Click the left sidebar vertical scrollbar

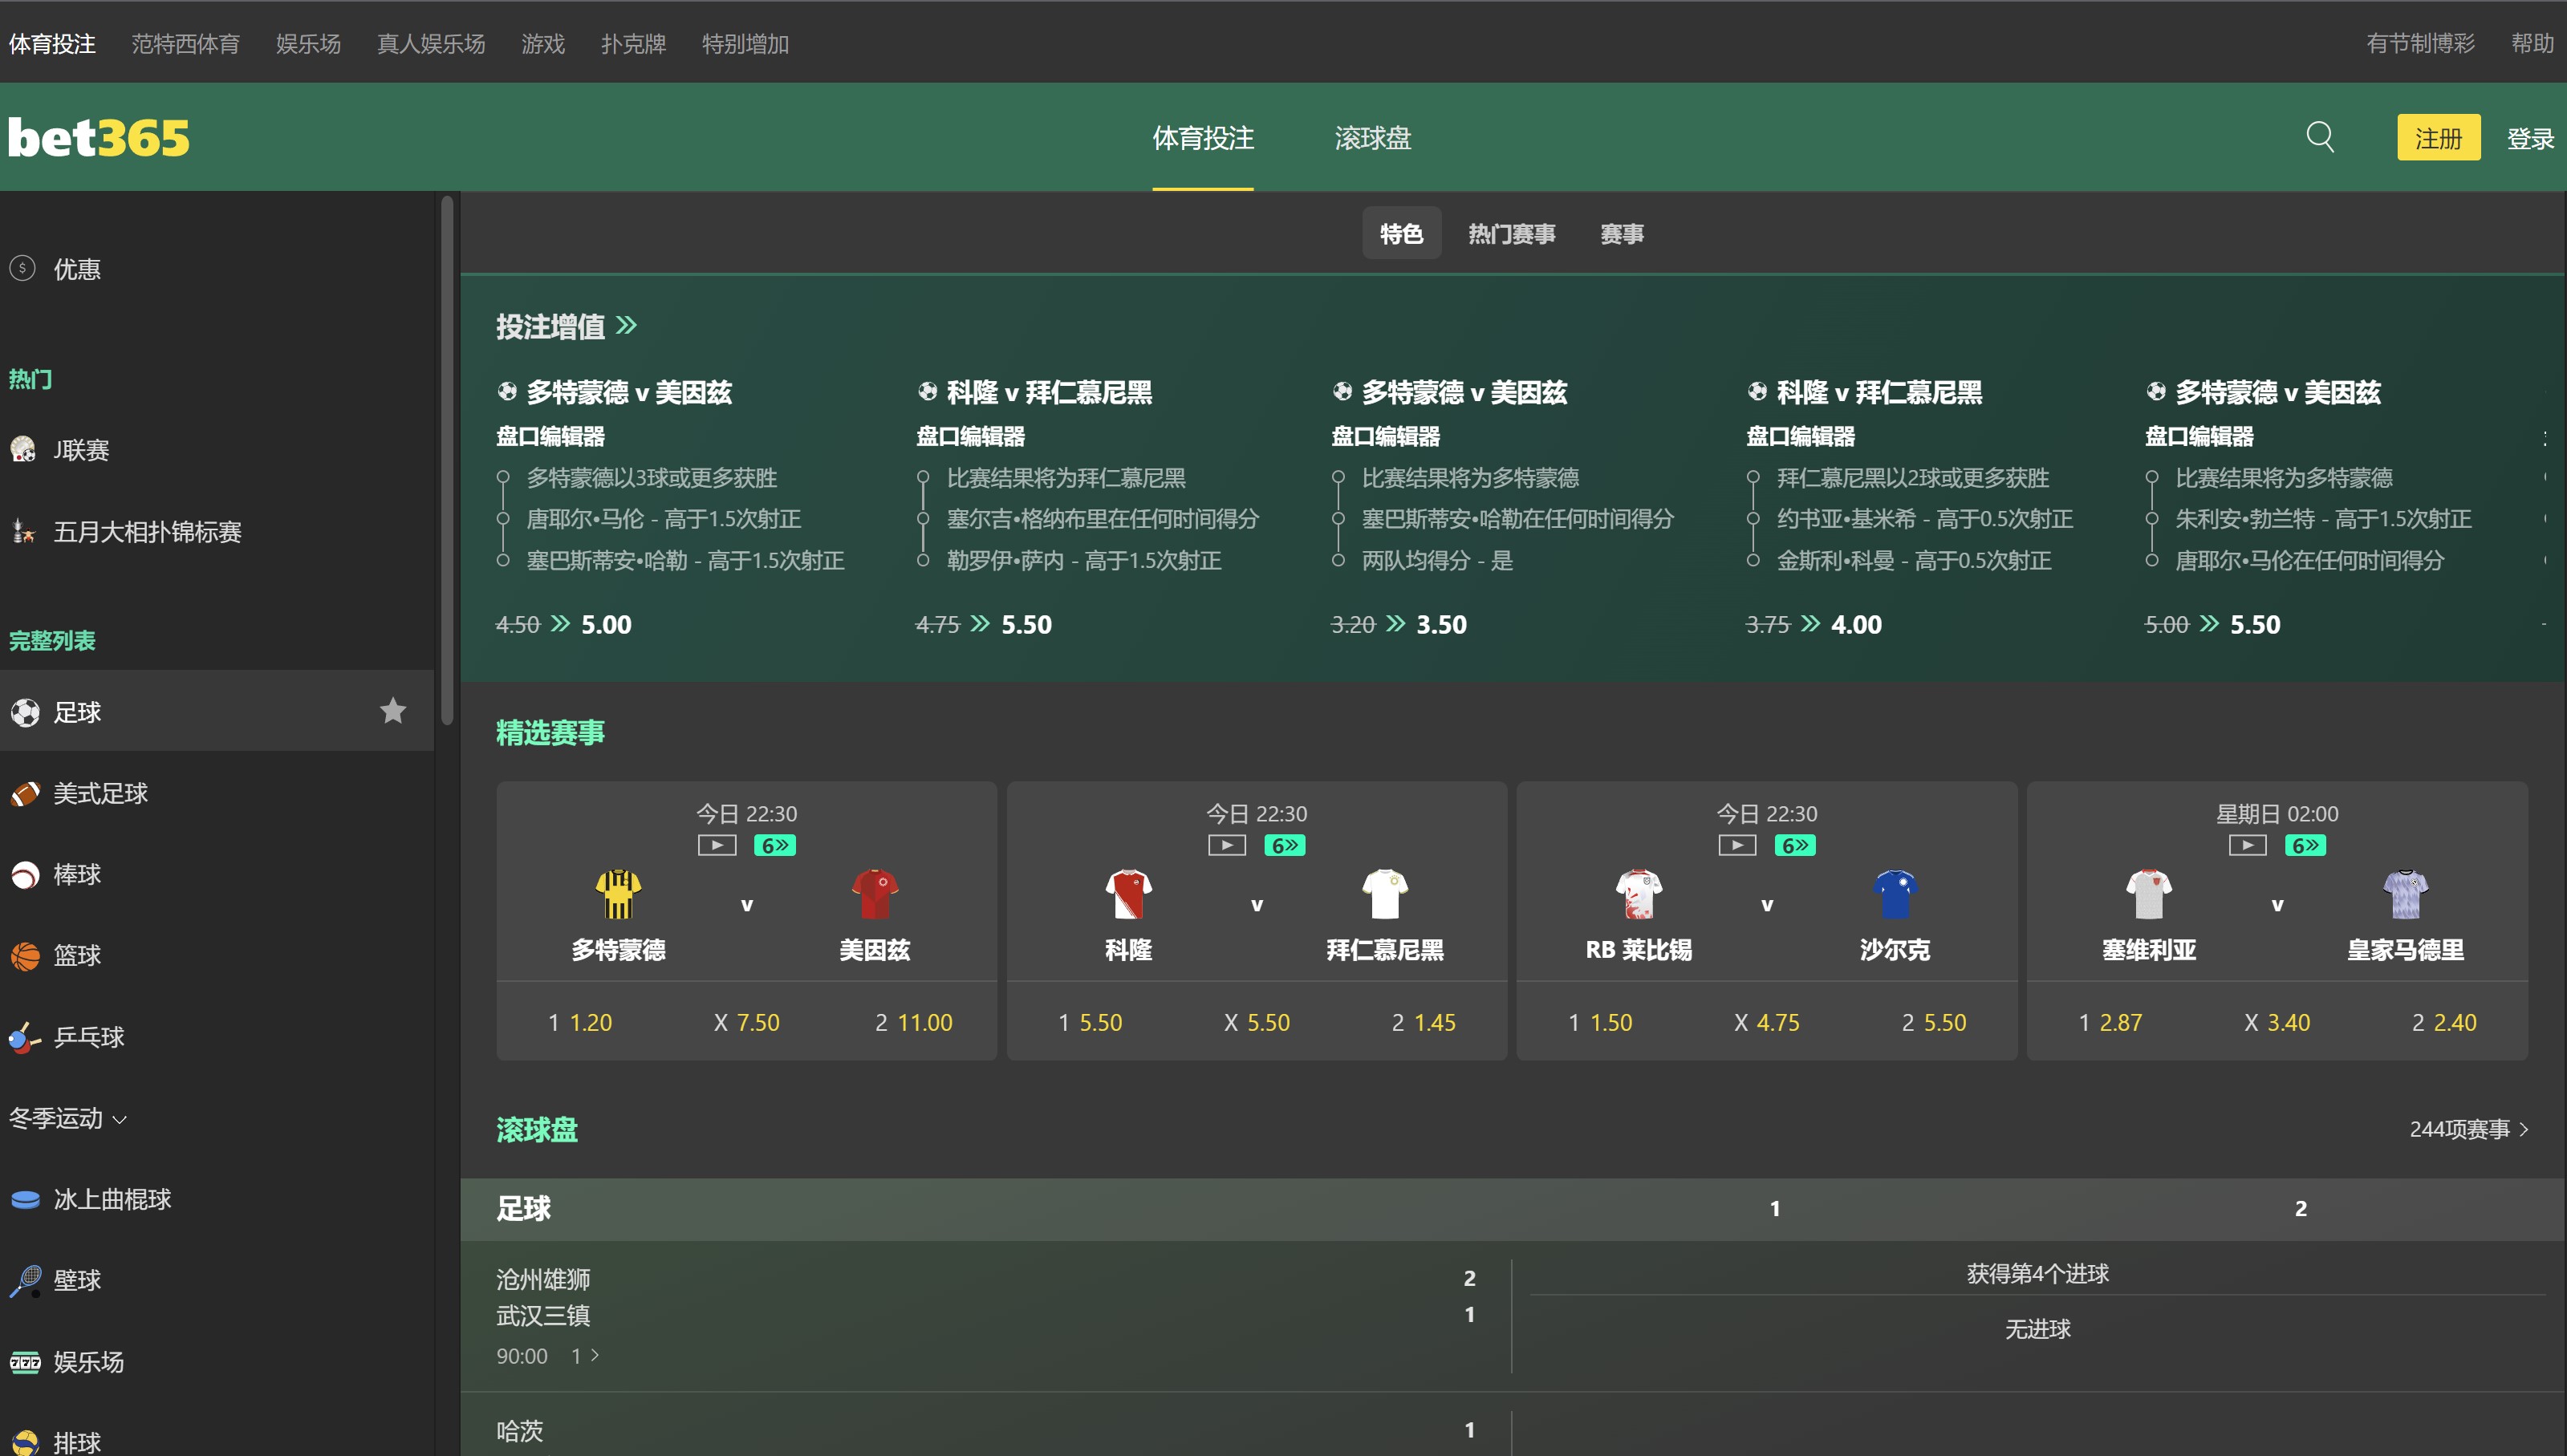447,460
